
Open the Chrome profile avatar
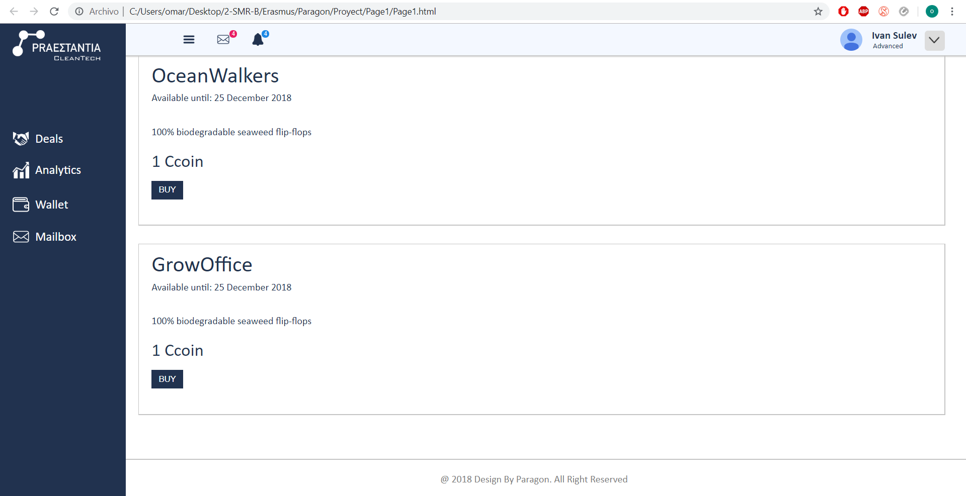coord(932,12)
